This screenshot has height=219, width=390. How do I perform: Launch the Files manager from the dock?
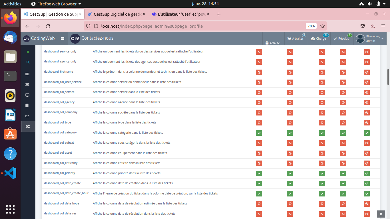pos(10,57)
